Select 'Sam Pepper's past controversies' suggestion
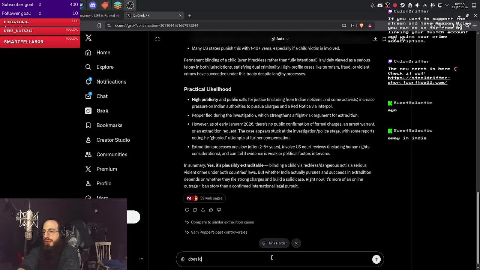 tap(216, 232)
